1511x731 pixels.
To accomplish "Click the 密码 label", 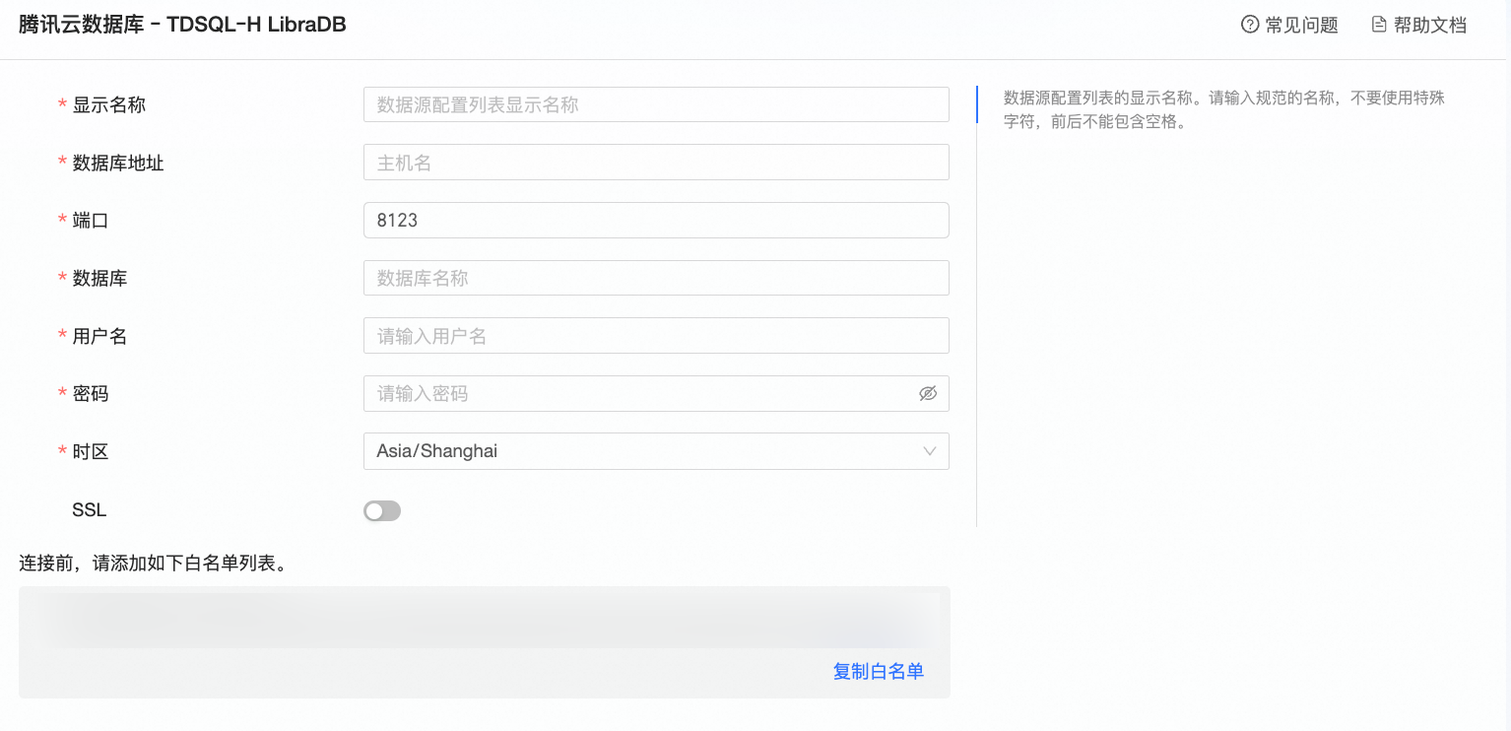I will (x=91, y=394).
